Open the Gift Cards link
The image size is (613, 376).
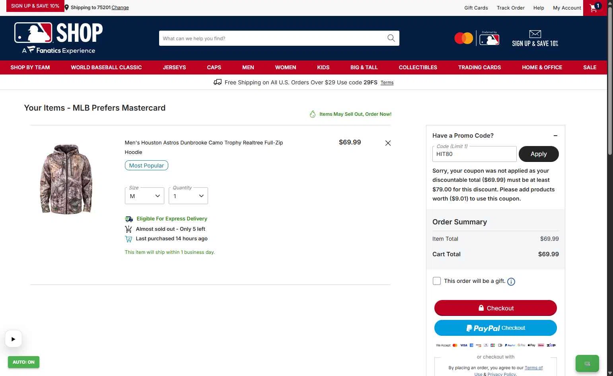point(476,8)
